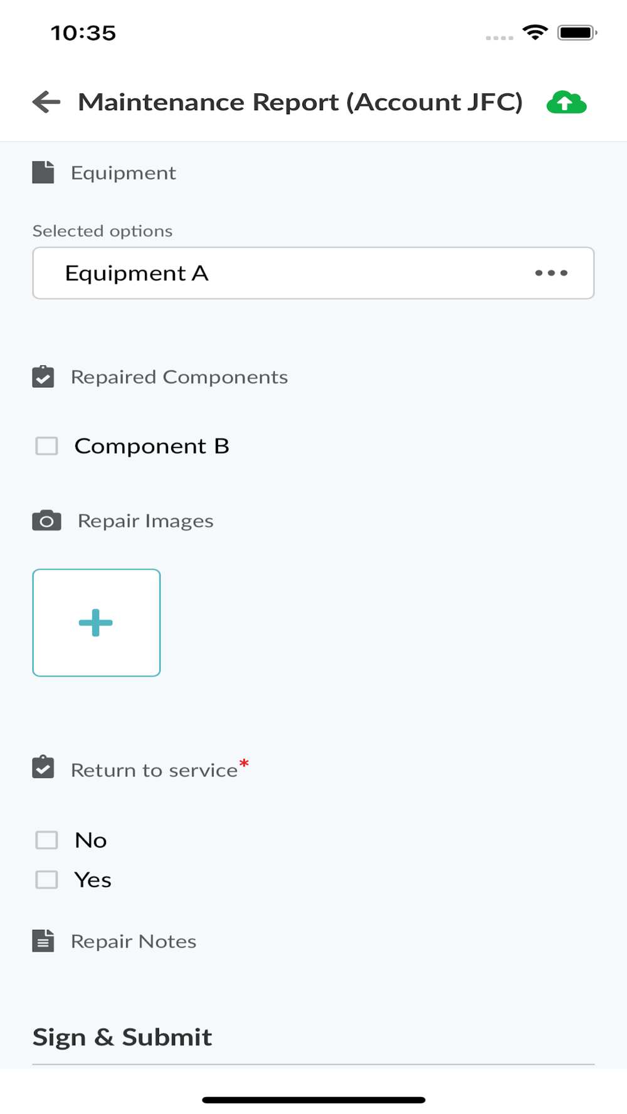627x1114 pixels.
Task: Tap the back arrow icon
Action: click(46, 102)
